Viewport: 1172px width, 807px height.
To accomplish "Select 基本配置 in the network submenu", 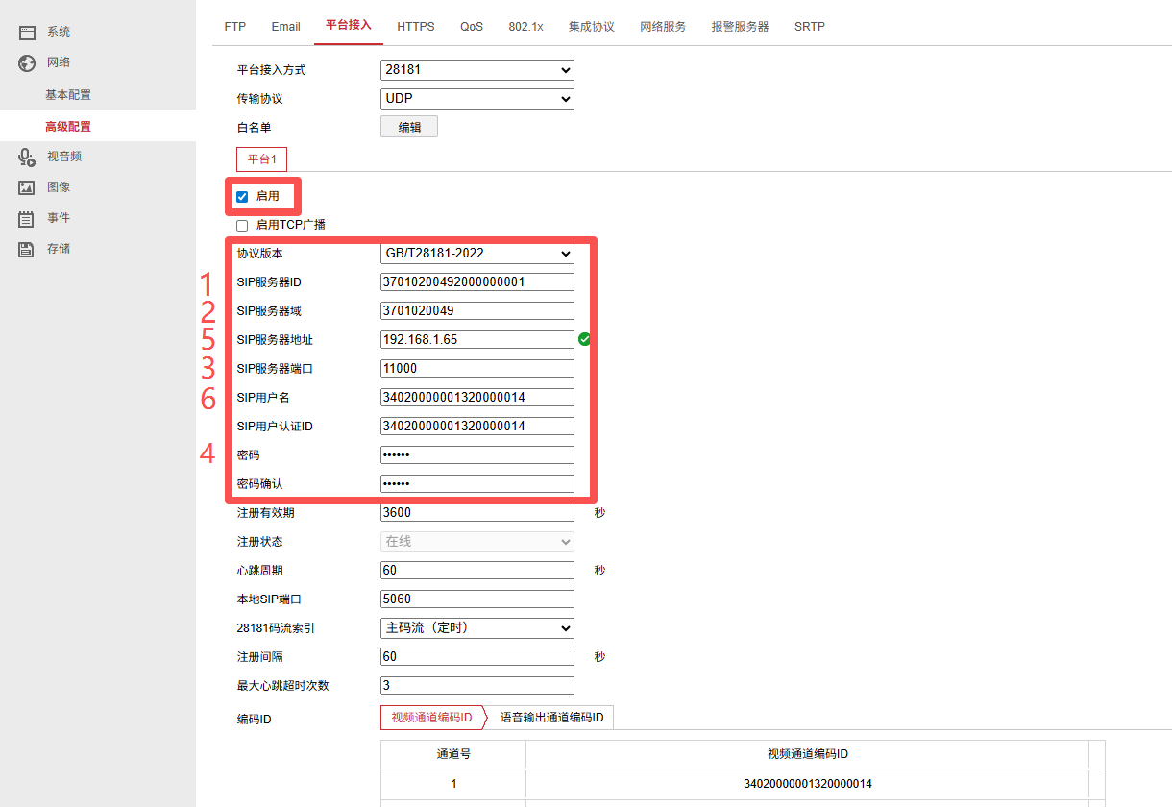I will click(x=68, y=95).
